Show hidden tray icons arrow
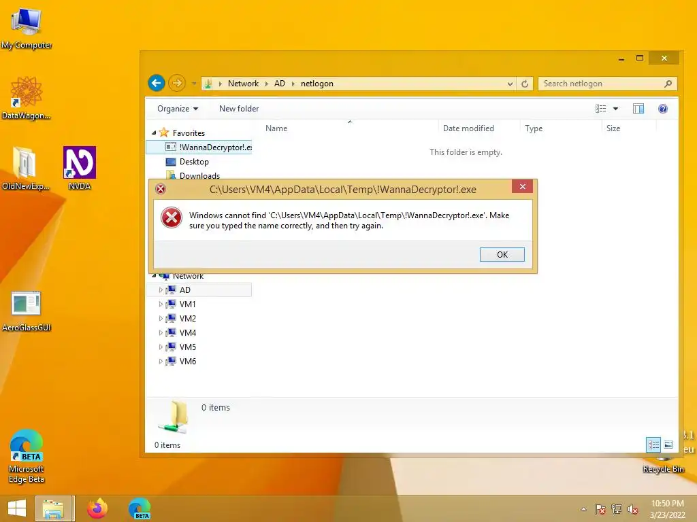The width and height of the screenshot is (697, 522). click(583, 509)
